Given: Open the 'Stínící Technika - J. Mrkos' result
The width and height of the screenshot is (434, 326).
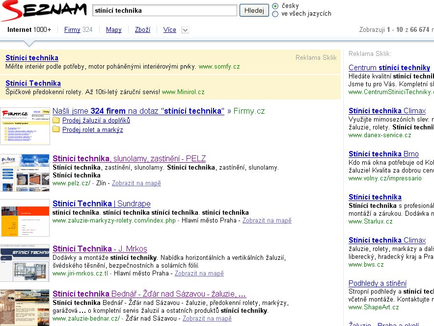Looking at the screenshot, I should click(x=100, y=249).
